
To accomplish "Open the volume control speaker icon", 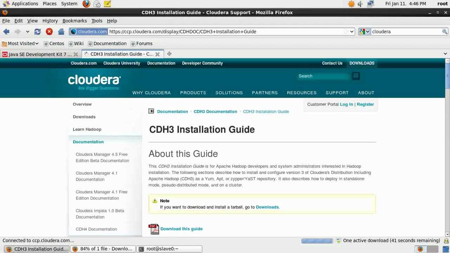I will [x=360, y=4].
